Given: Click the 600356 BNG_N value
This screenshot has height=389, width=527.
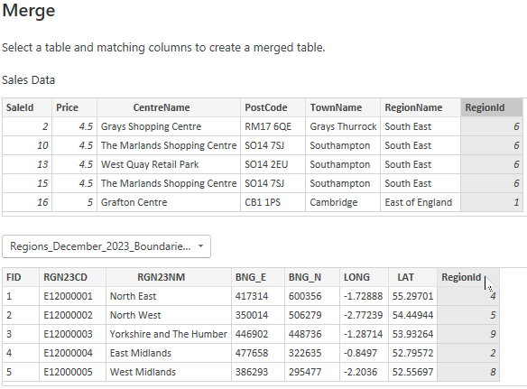Looking at the screenshot, I should point(312,296).
